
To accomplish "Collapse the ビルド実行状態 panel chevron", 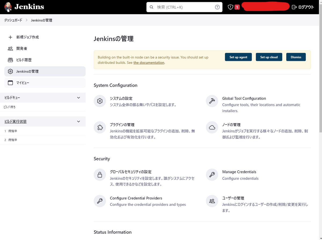I will click(x=79, y=121).
